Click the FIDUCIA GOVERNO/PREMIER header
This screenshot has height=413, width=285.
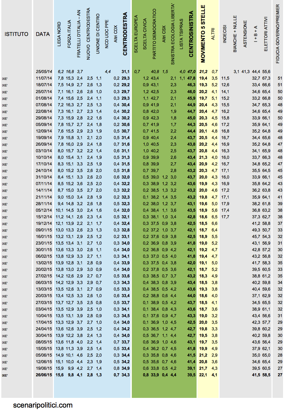[x=278, y=34]
